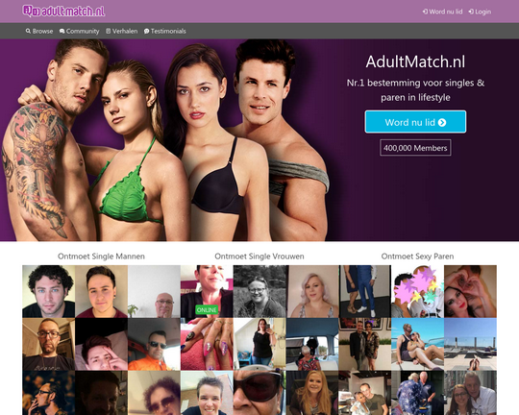Image resolution: width=519 pixels, height=415 pixels.
Task: Open the person with large sunglasses thumbnail
Action: (x=259, y=393)
